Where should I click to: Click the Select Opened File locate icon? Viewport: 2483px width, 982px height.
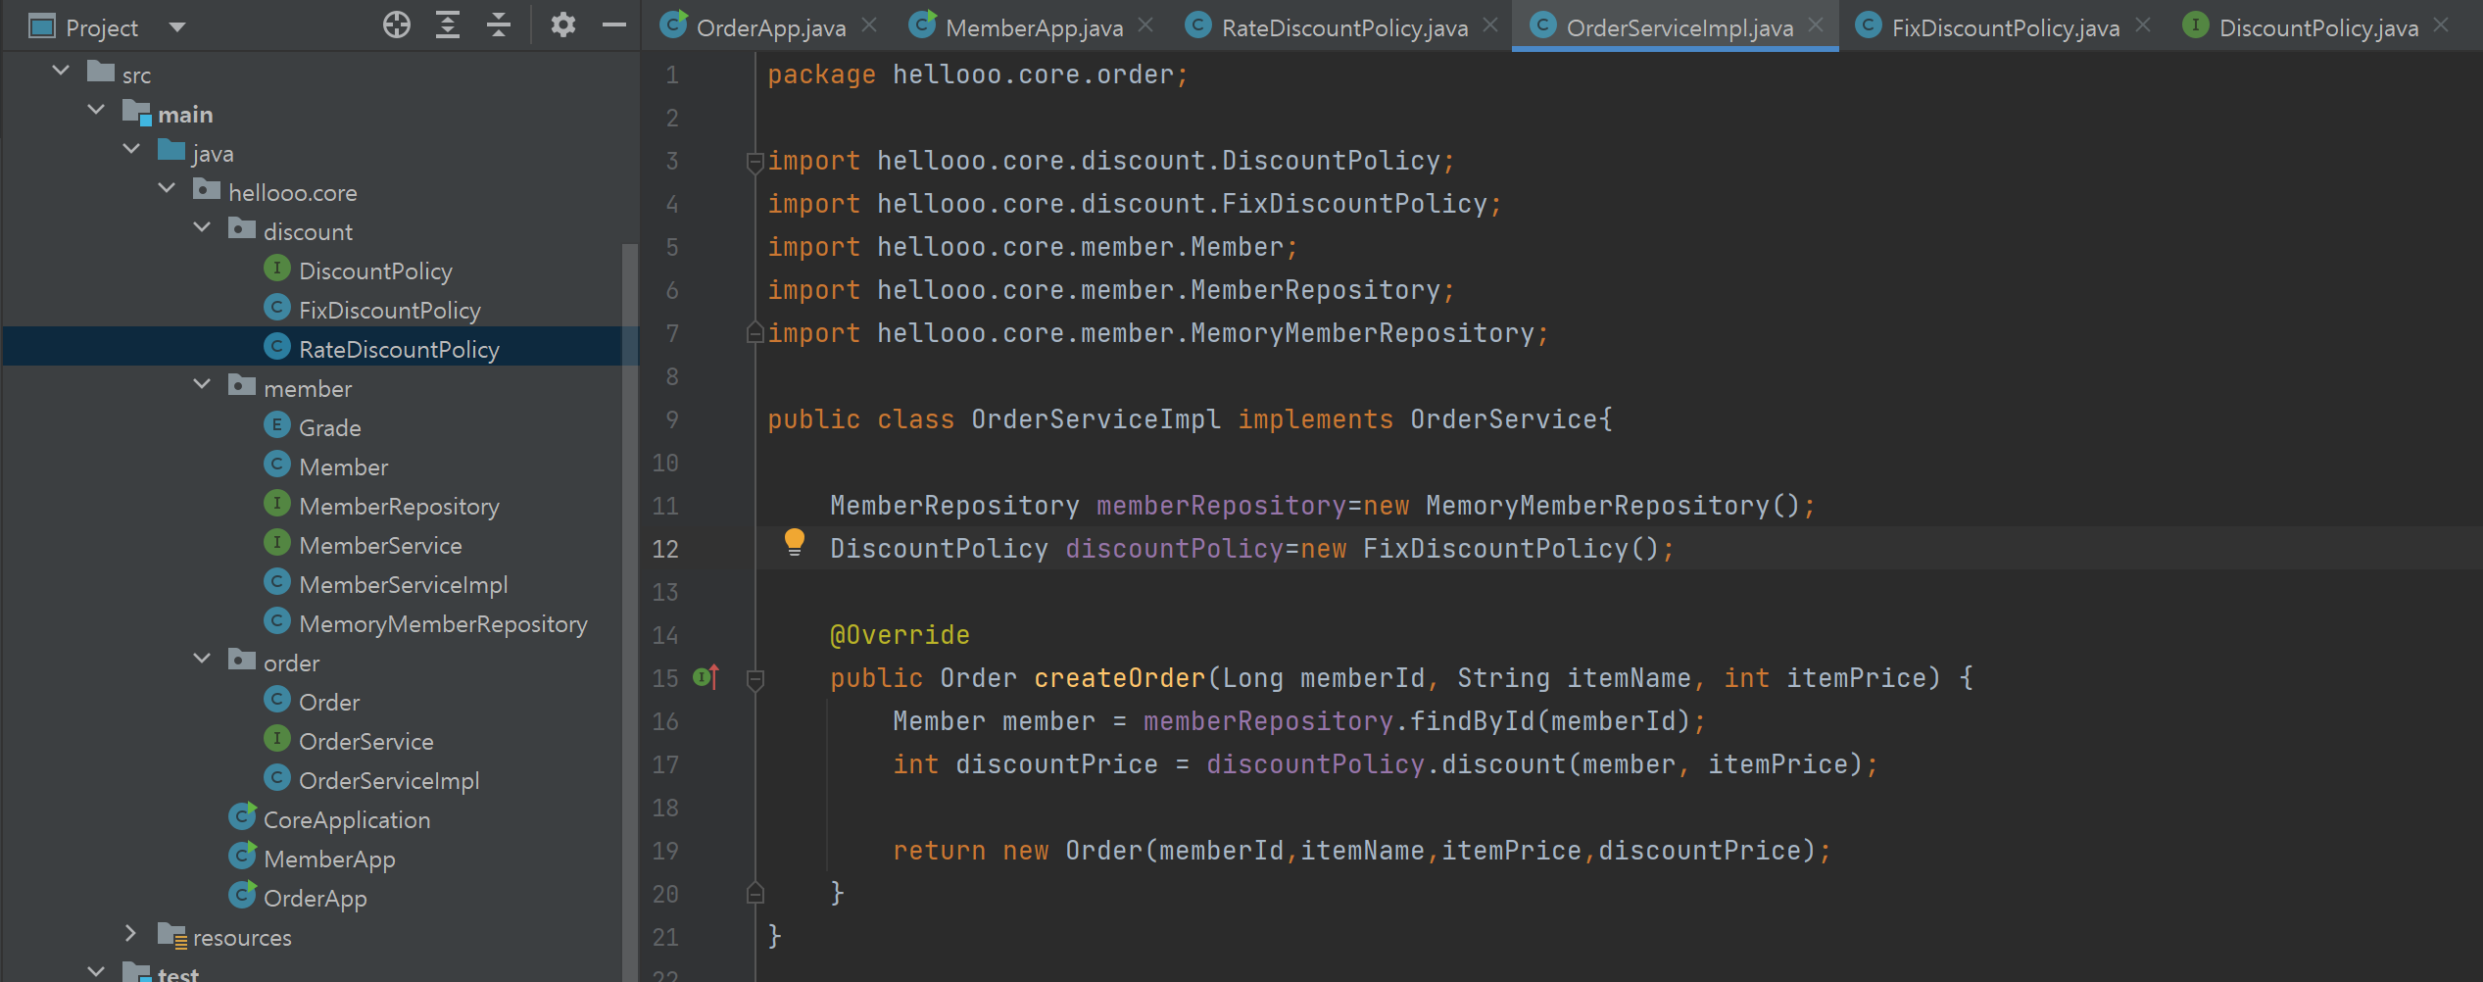pyautogui.click(x=397, y=25)
